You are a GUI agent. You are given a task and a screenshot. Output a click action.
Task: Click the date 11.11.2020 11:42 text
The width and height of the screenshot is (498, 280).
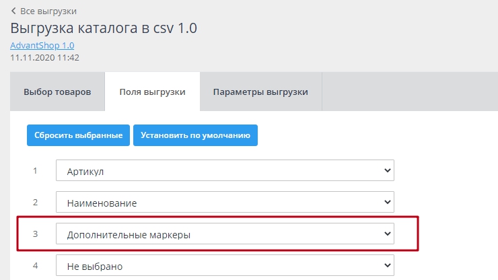44,58
